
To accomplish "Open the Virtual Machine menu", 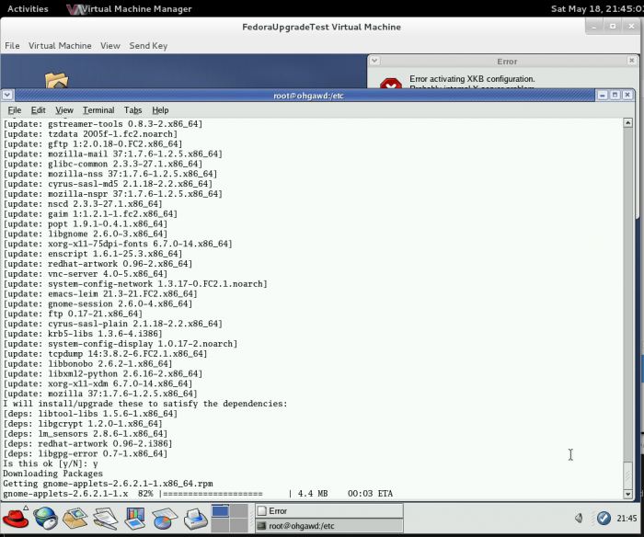I will click(x=60, y=45).
